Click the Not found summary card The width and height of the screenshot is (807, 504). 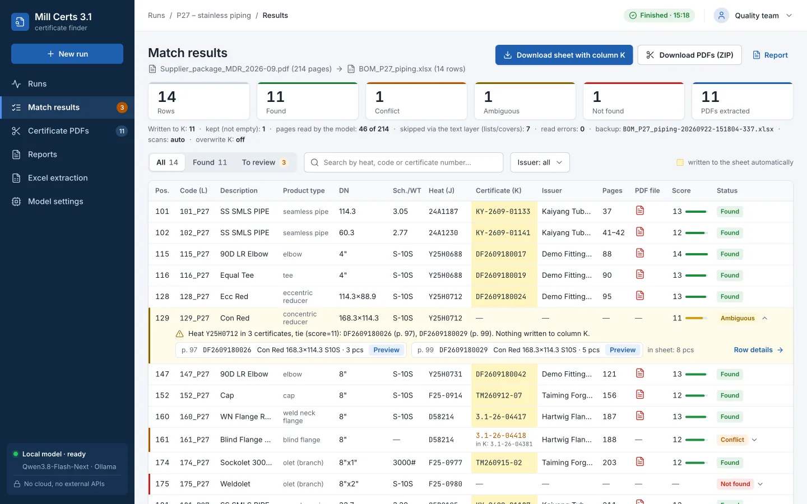point(634,101)
